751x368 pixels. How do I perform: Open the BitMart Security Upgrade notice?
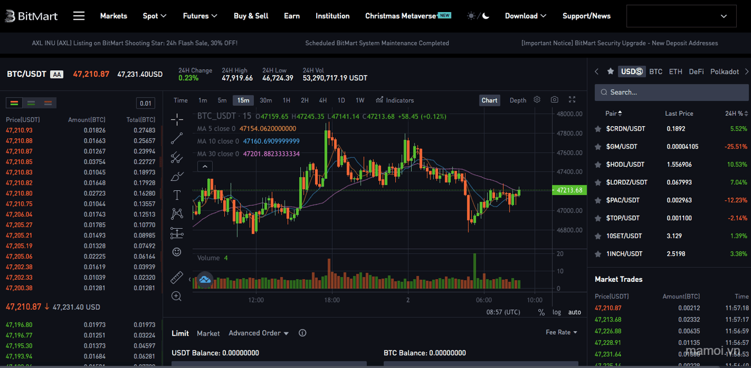pos(620,43)
